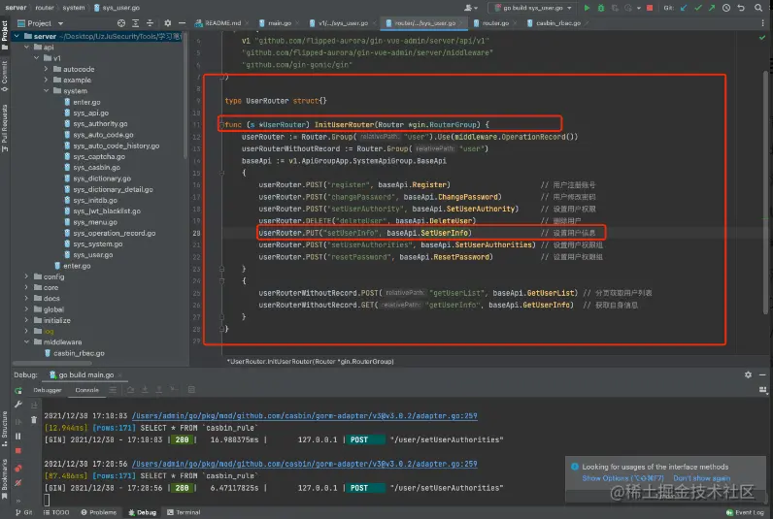Mute breakpoints icon in Debug panel
This screenshot has height=519, width=773.
coord(18,483)
